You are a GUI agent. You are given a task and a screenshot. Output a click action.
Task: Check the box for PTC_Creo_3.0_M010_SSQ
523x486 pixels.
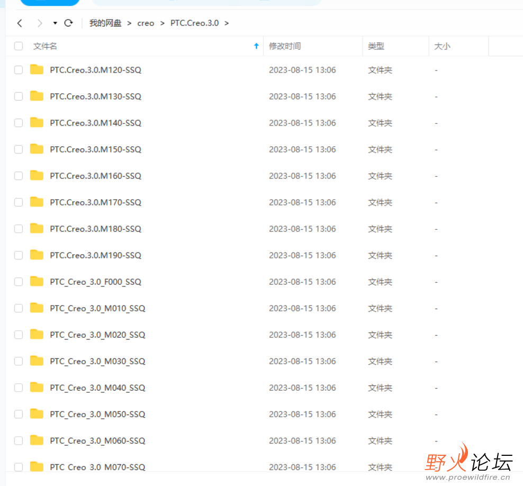(x=19, y=308)
